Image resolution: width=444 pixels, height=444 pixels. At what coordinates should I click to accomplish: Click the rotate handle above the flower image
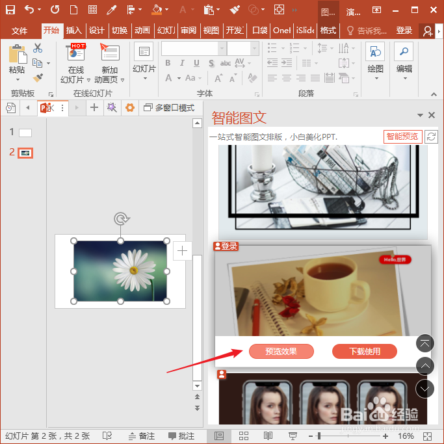(x=122, y=218)
